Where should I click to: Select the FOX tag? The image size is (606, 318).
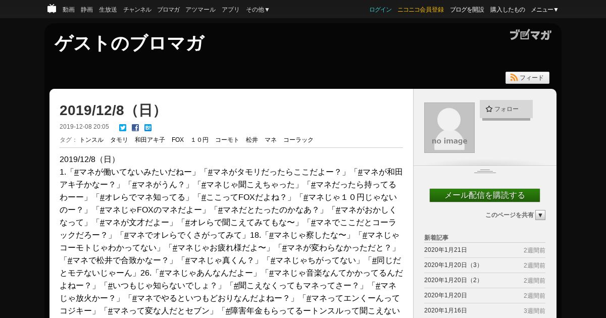point(178,140)
